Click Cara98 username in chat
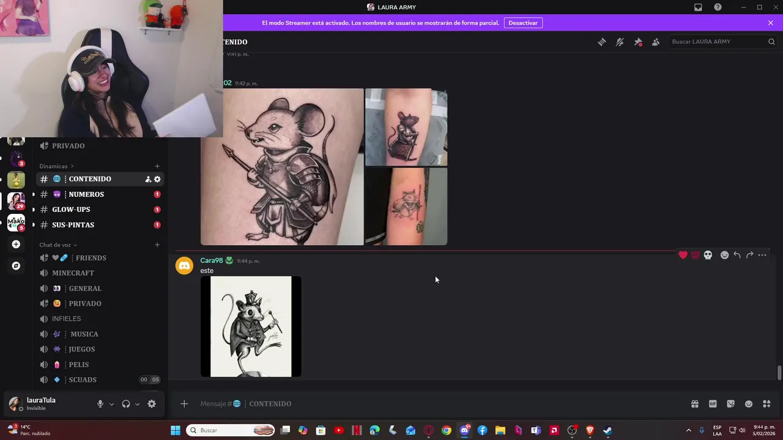This screenshot has height=440, width=783. pyautogui.click(x=212, y=260)
